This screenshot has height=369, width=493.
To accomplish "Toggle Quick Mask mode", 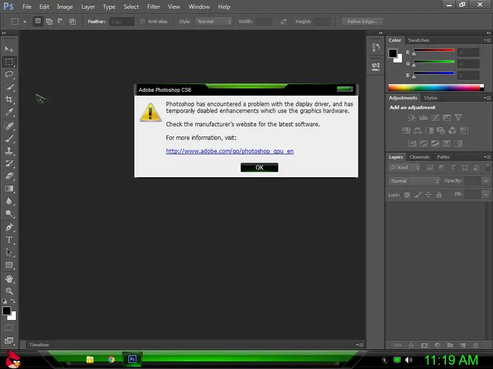I will (9, 327).
